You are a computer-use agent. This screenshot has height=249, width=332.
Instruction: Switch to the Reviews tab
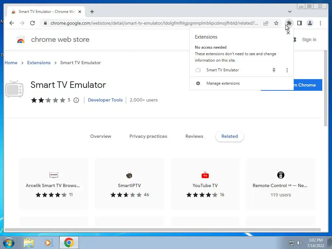[194, 136]
